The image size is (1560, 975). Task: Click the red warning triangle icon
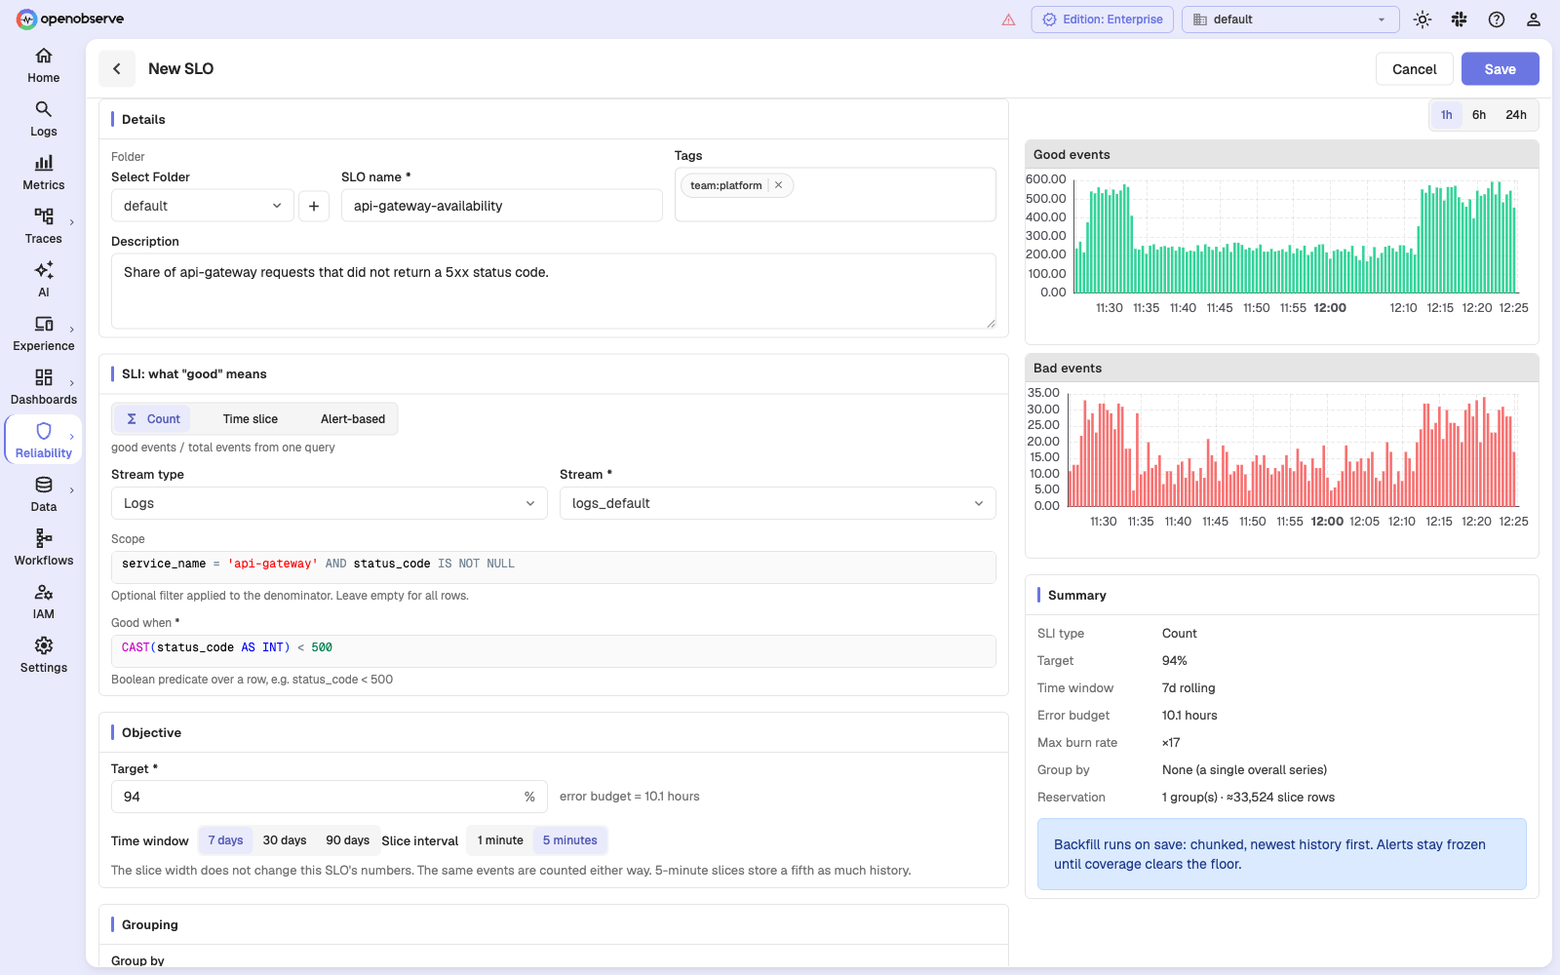click(1008, 19)
